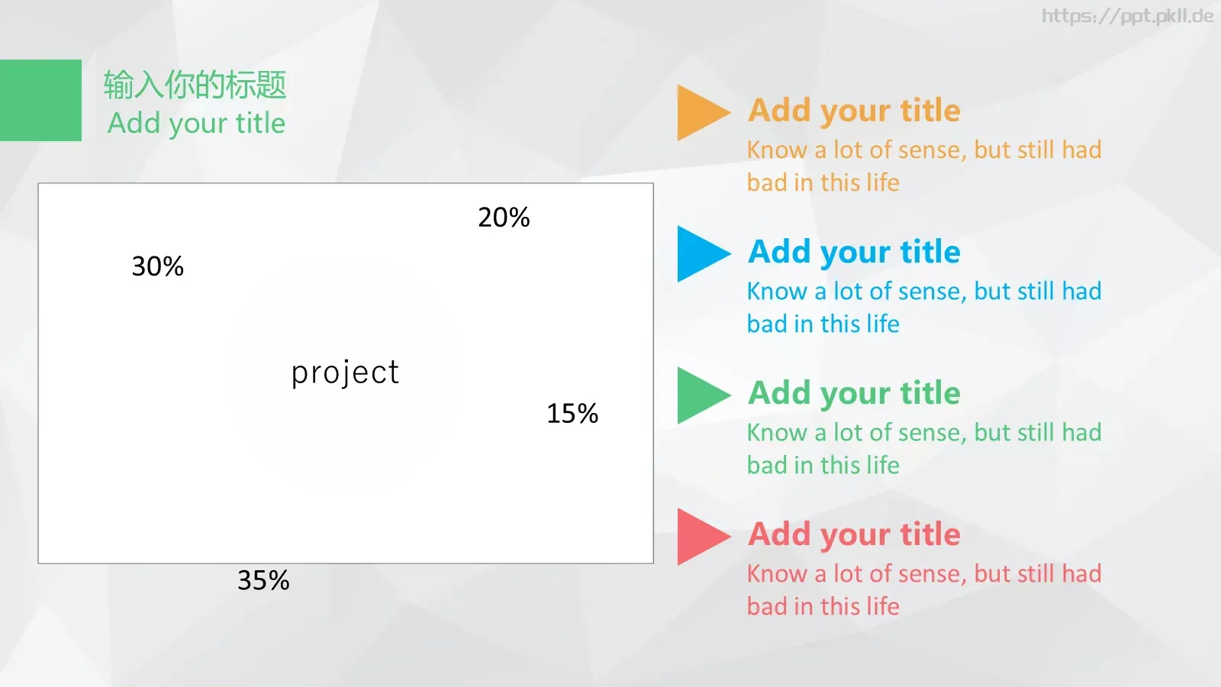Image resolution: width=1221 pixels, height=687 pixels.
Task: Click the 'project' chart center label
Action: (345, 373)
